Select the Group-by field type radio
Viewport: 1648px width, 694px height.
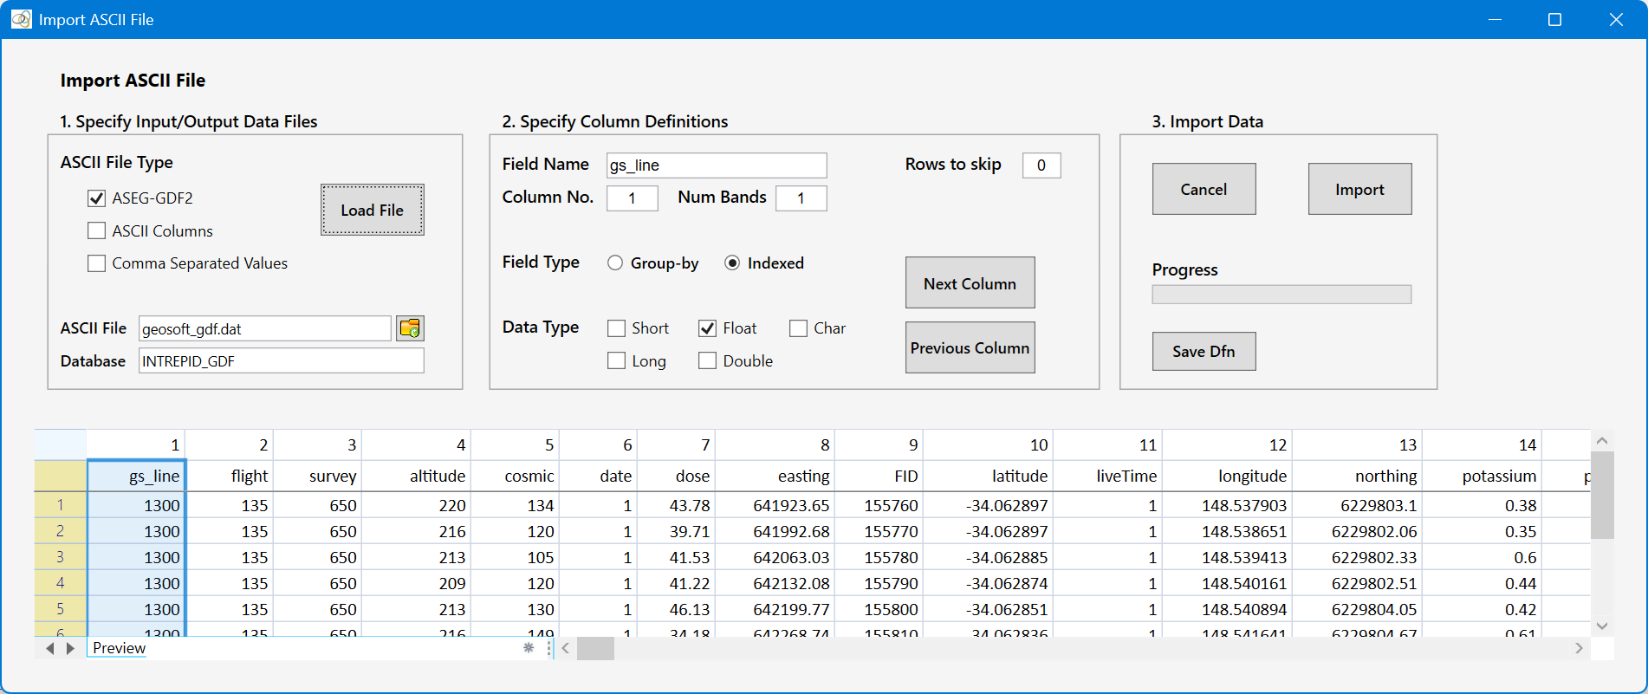pyautogui.click(x=615, y=263)
